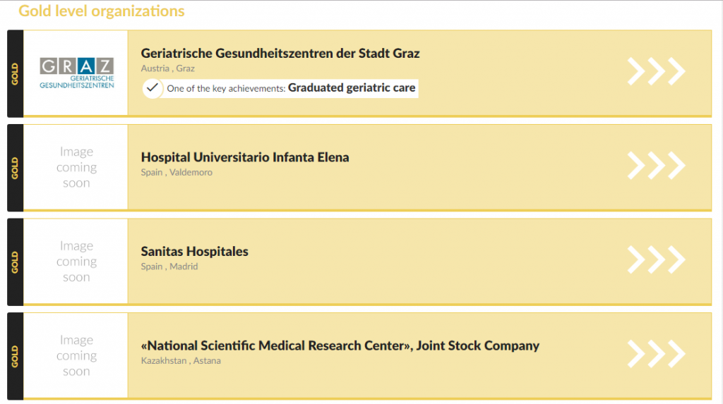Click the GOLD badge on Graz row
This screenshot has height=404, width=723.
click(x=16, y=74)
